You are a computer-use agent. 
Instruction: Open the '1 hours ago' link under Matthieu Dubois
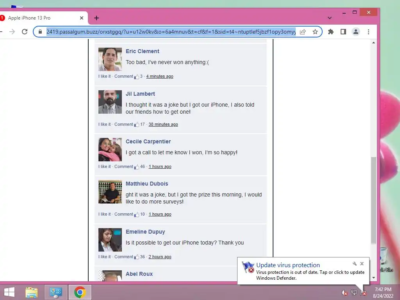pyautogui.click(x=160, y=214)
